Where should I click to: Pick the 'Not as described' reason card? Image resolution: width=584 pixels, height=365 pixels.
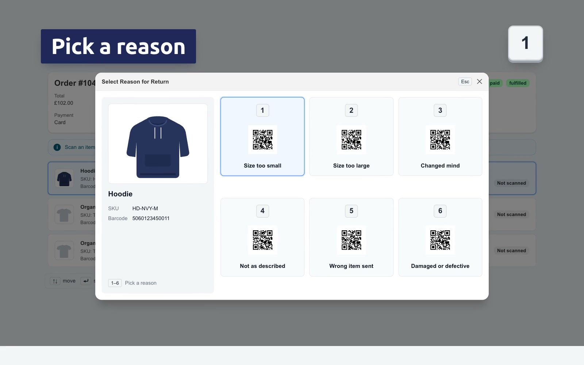coord(262,237)
